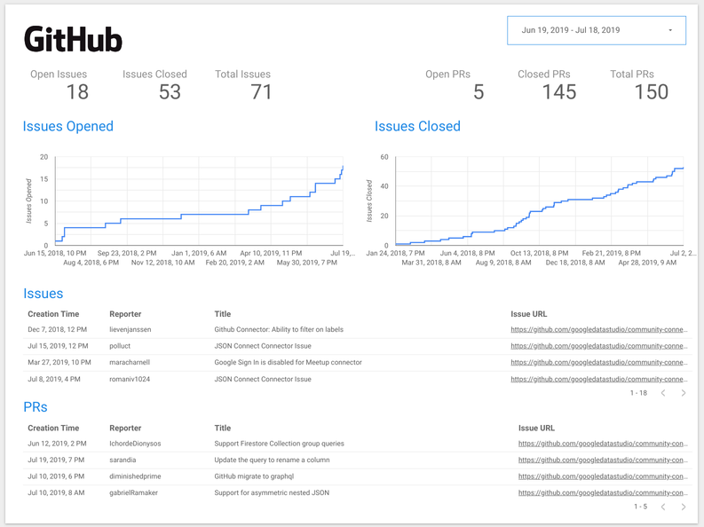
Task: Click the PRs section heading
Action: coord(36,407)
